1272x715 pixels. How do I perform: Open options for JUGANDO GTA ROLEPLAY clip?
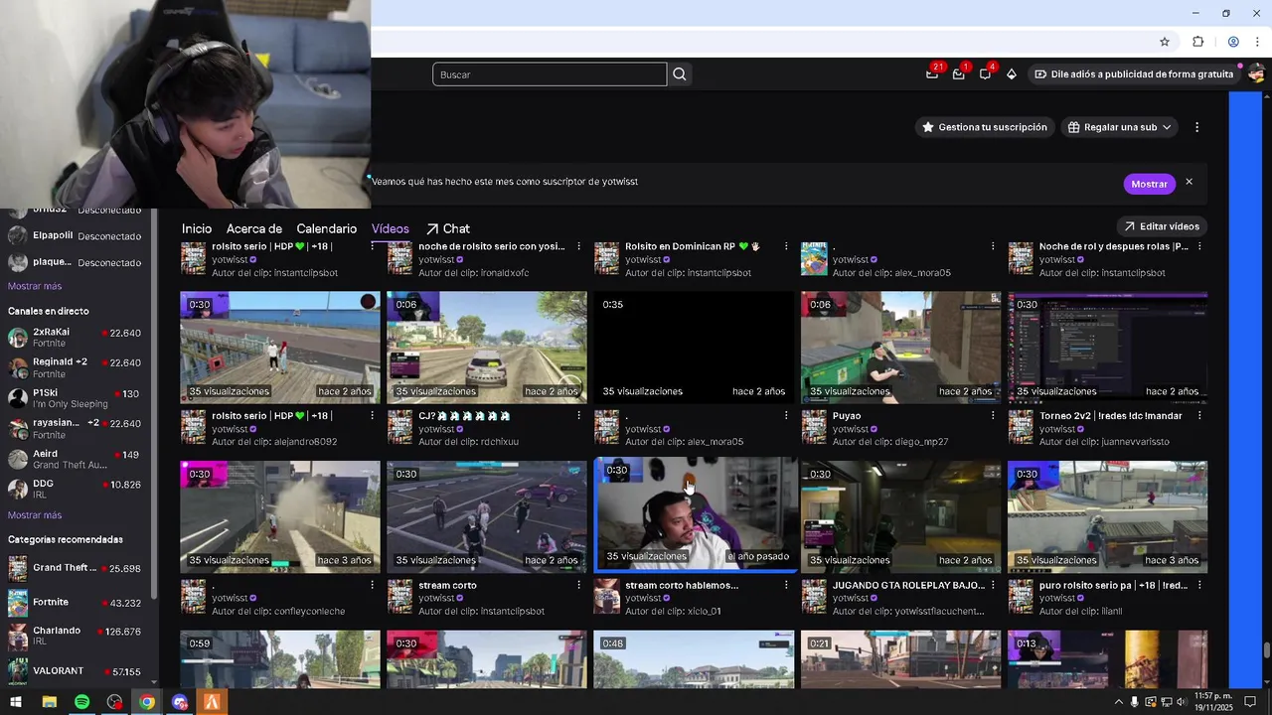pyautogui.click(x=993, y=586)
